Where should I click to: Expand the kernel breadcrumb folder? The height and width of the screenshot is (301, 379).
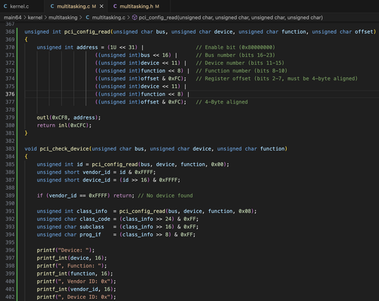(x=35, y=18)
